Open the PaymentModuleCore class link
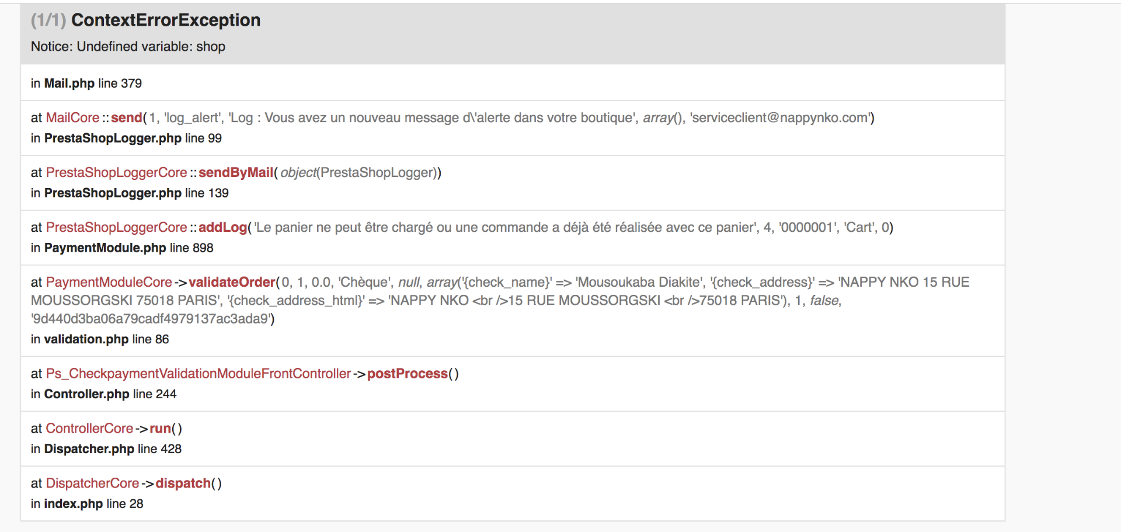Screen dimensions: 1121x532 [109, 283]
